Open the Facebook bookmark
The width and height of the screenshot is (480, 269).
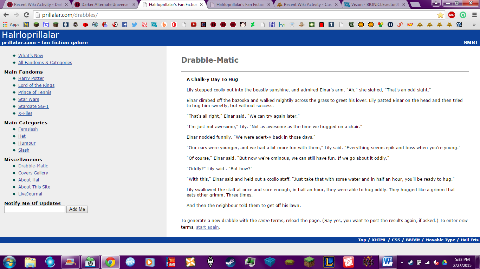pyautogui.click(x=124, y=25)
